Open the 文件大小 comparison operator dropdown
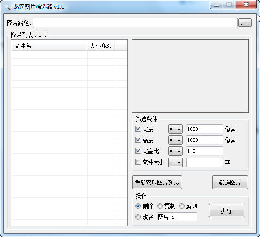The width and height of the screenshot is (260, 237). coord(175,162)
